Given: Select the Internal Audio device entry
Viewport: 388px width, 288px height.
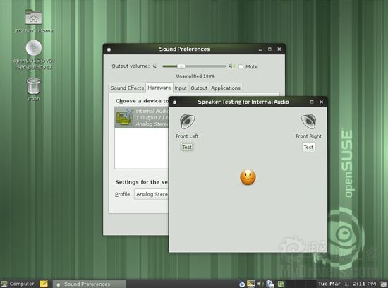Looking at the screenshot, I should tap(142, 117).
